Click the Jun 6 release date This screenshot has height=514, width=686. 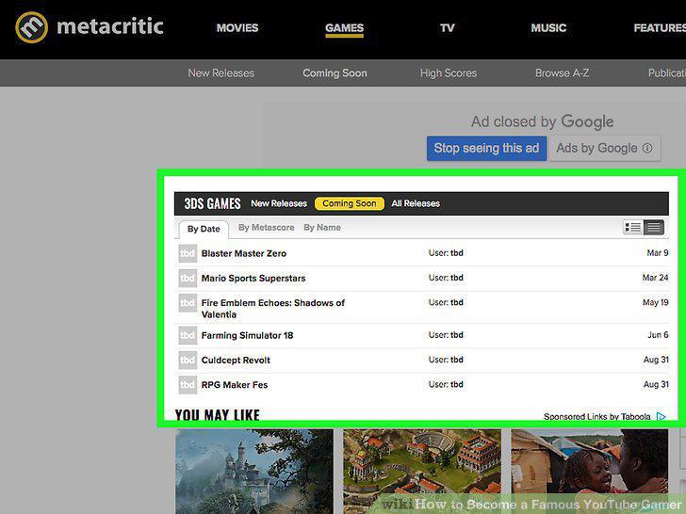click(658, 335)
